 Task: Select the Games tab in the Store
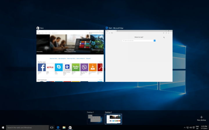coord(46,33)
